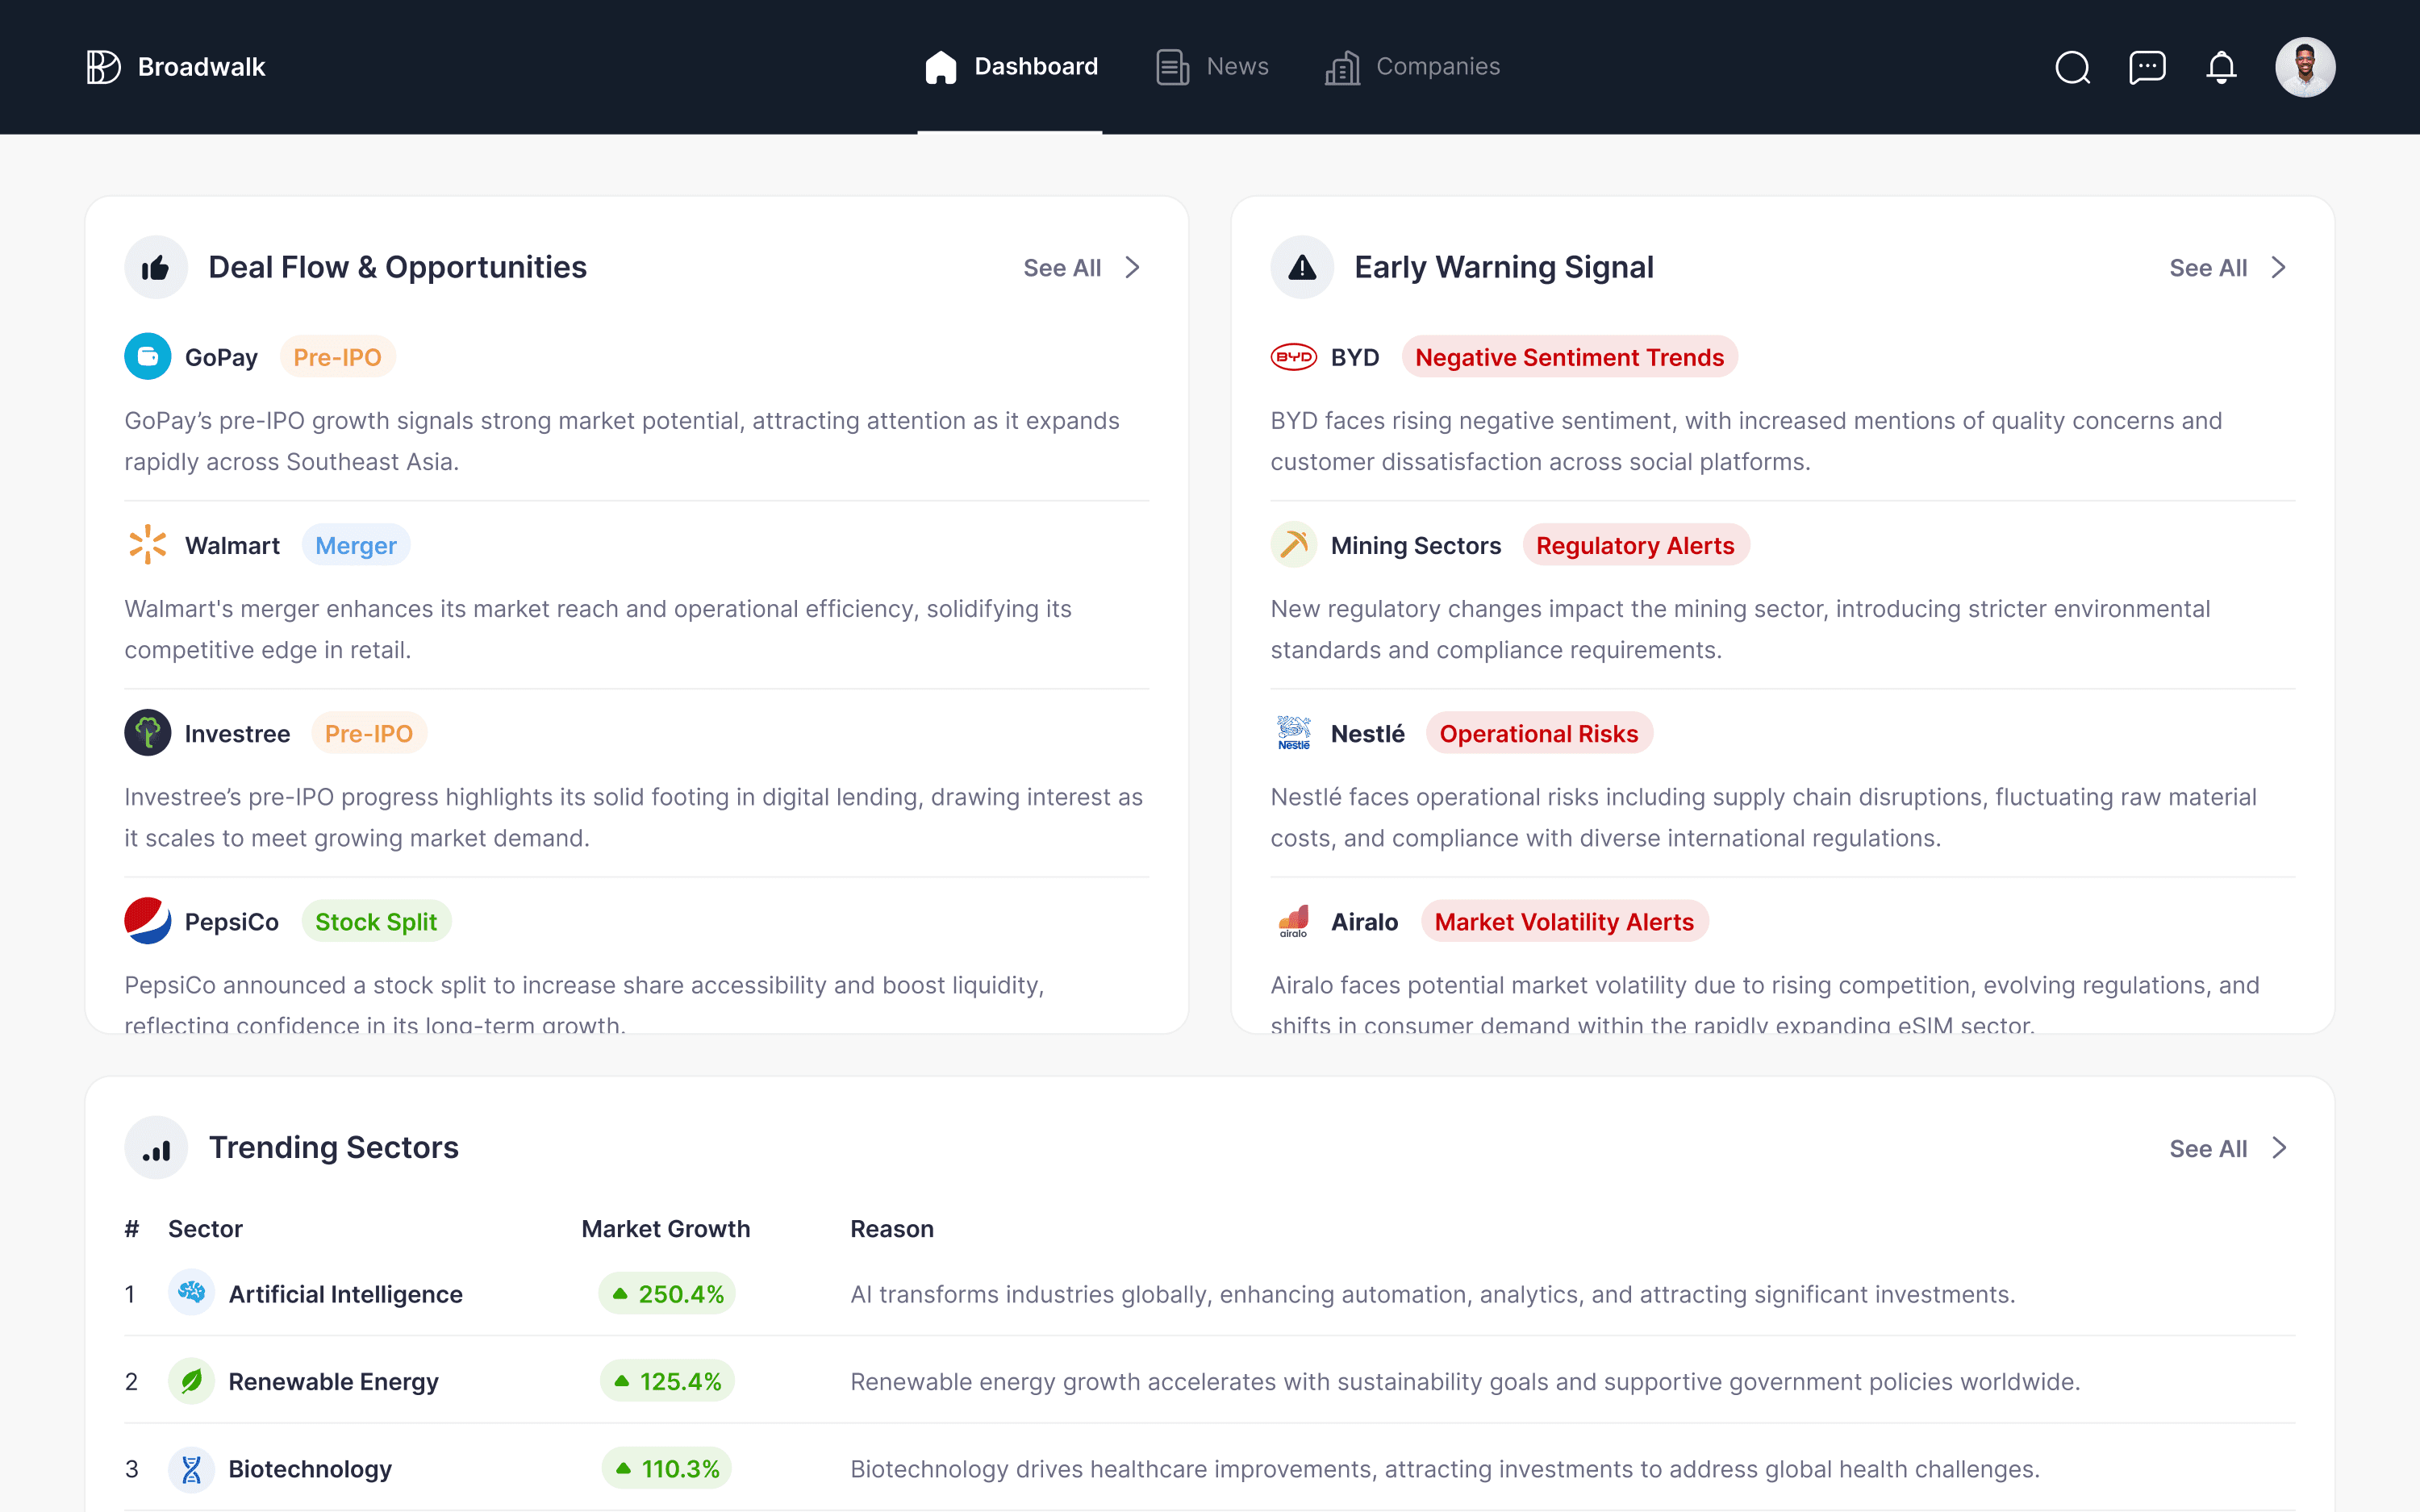Viewport: 2420px width, 1512px height.
Task: View notifications via the bell icon
Action: pyautogui.click(x=2221, y=67)
